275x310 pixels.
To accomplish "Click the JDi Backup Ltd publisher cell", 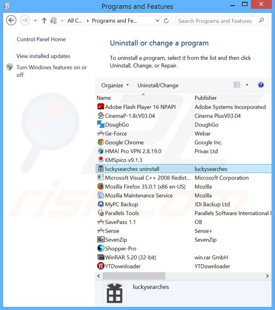I will tap(212, 204).
